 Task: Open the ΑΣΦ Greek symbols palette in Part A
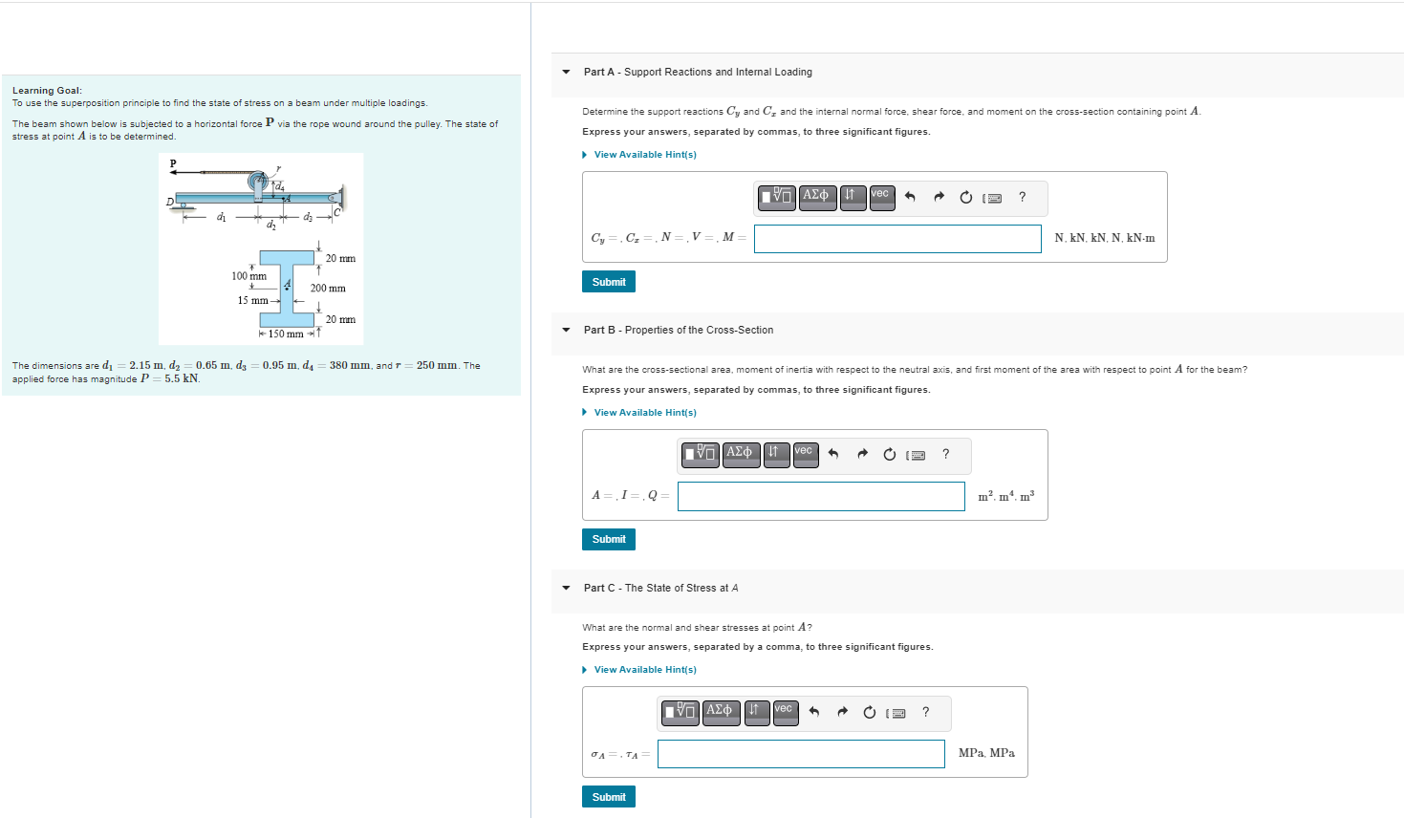click(x=817, y=198)
